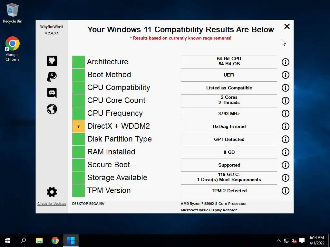Viewport: 330px width, 247px height.
Task: Click the green RAM Installed status box
Action: (78, 152)
